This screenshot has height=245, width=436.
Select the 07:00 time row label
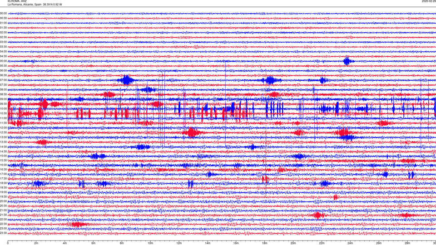3,80
